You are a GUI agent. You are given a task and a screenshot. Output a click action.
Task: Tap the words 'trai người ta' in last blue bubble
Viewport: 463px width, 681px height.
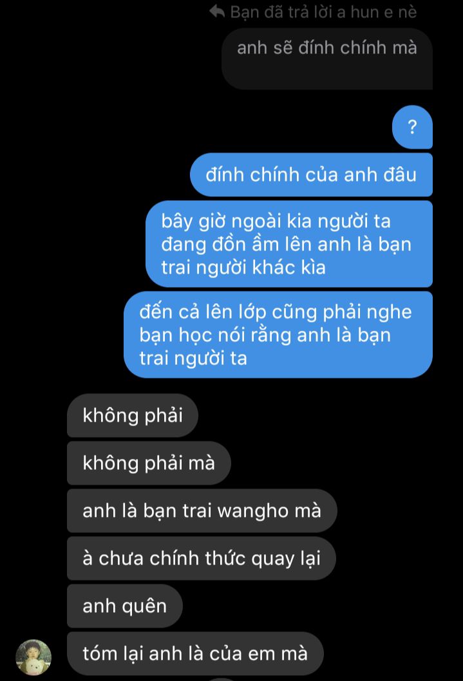coord(193,359)
